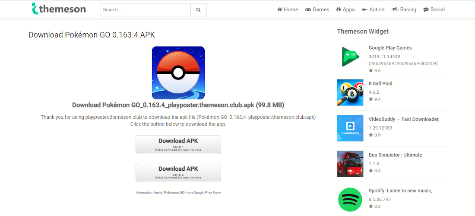The width and height of the screenshot is (475, 216).
Task: Click version 8.5.36.747 under Spotify
Action: pos(380,199)
